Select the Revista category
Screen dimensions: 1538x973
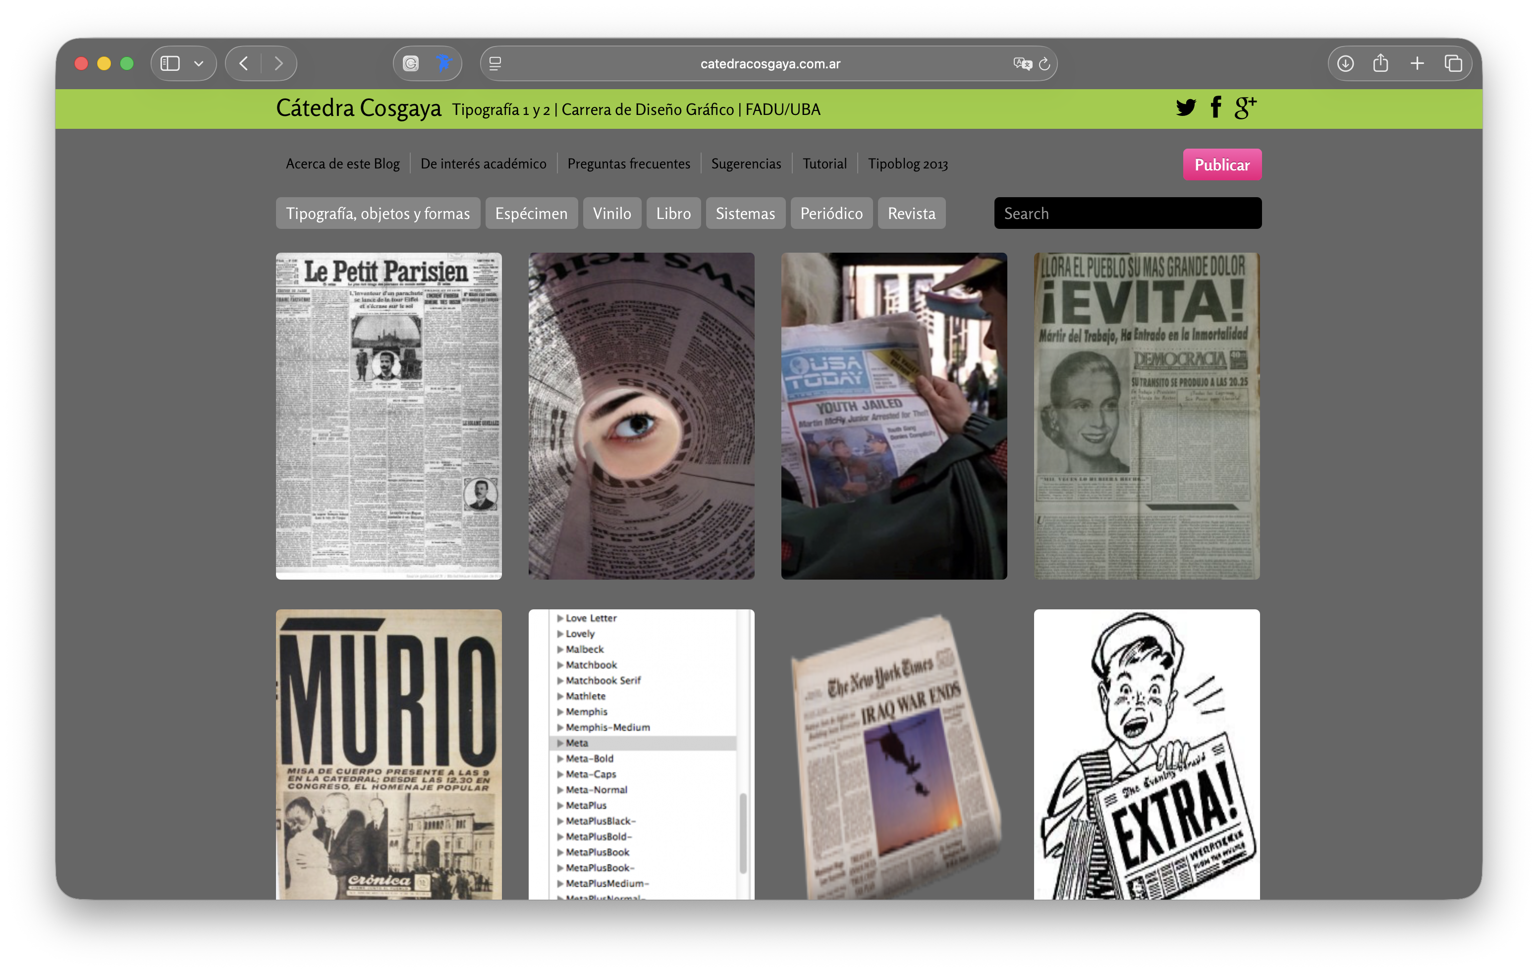coord(911,213)
